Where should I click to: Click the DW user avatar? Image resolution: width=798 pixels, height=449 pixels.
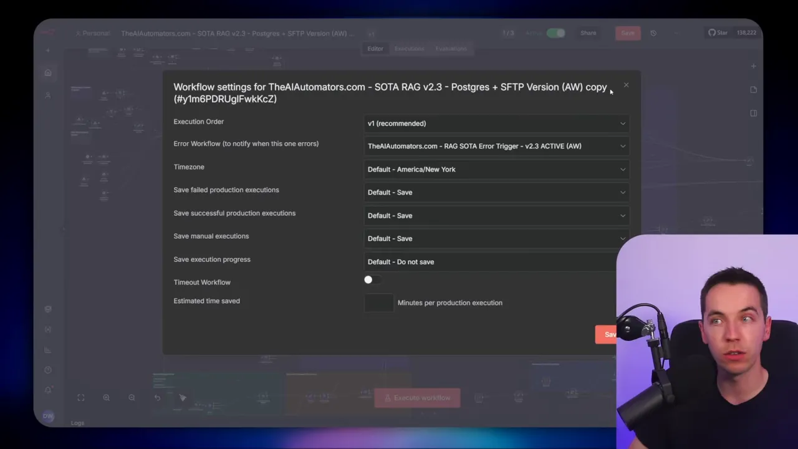point(48,416)
